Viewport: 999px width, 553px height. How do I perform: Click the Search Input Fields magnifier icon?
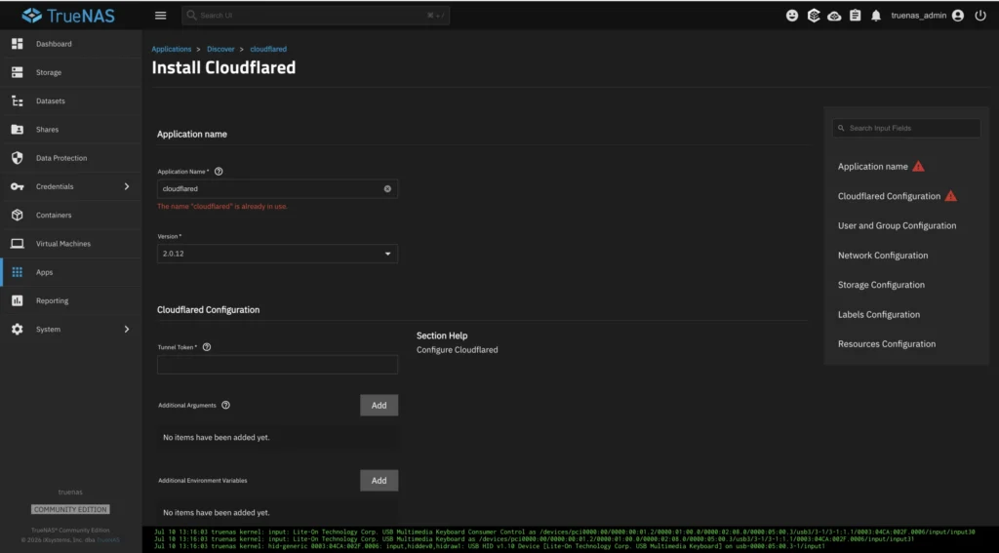click(841, 128)
